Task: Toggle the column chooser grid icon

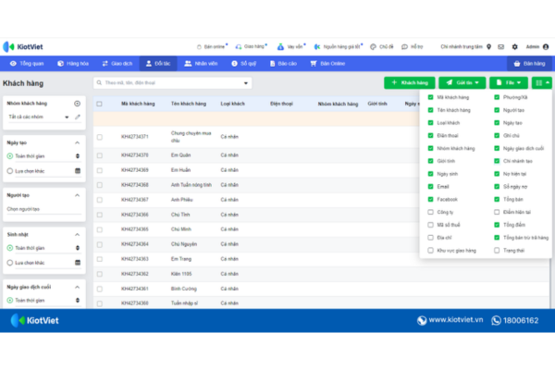Action: click(541, 83)
